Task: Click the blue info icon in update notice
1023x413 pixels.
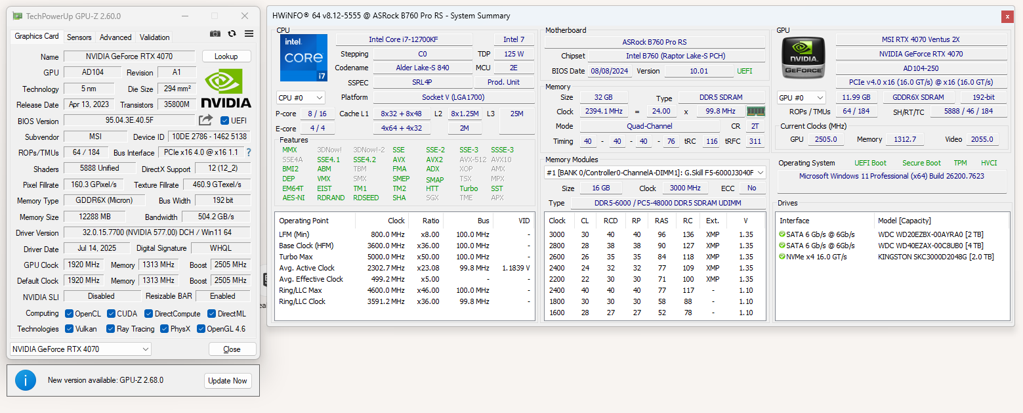Action: (26, 380)
